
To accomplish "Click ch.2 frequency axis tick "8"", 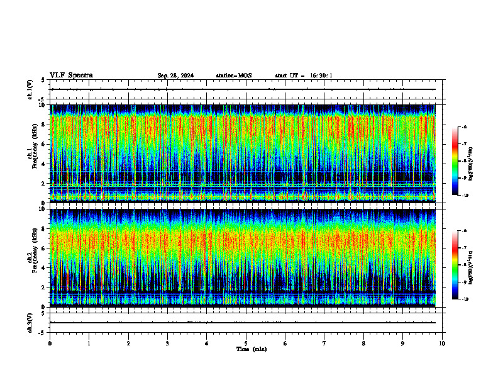I will pyautogui.click(x=44, y=229).
